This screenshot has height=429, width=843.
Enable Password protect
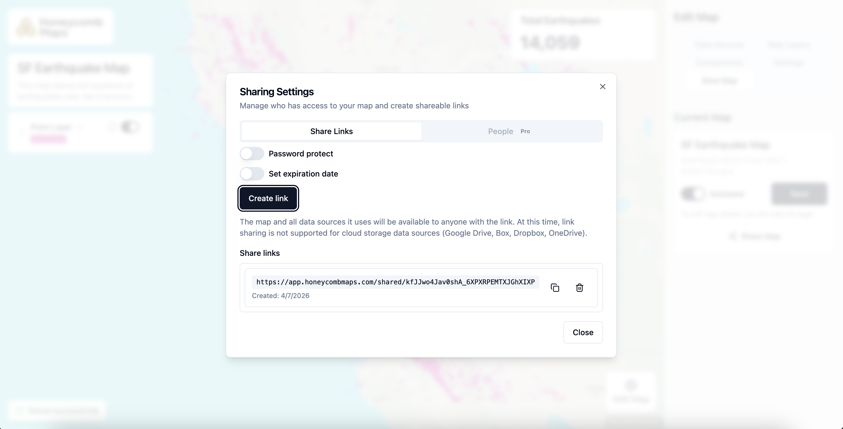tap(251, 153)
